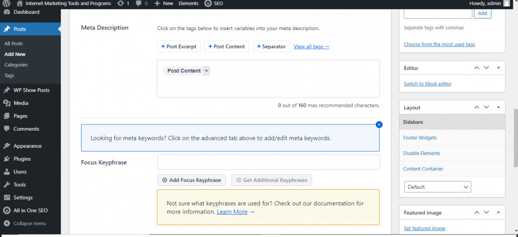518x237 pixels.
Task: Move Featured image panel down
Action: point(486,213)
